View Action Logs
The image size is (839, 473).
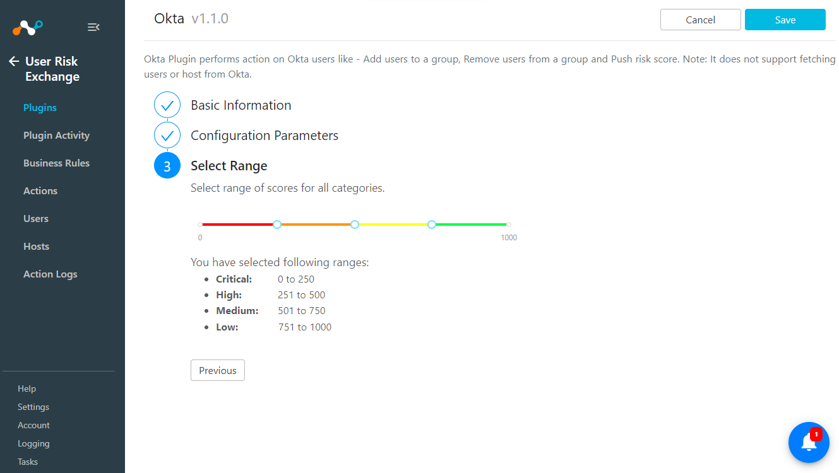pyautogui.click(x=51, y=274)
